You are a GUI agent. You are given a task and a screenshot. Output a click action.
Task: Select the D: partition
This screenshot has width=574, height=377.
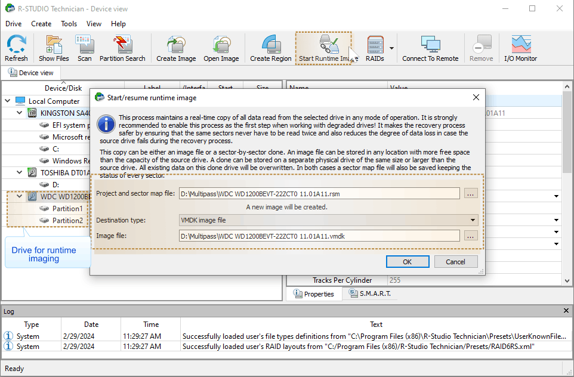50,184
